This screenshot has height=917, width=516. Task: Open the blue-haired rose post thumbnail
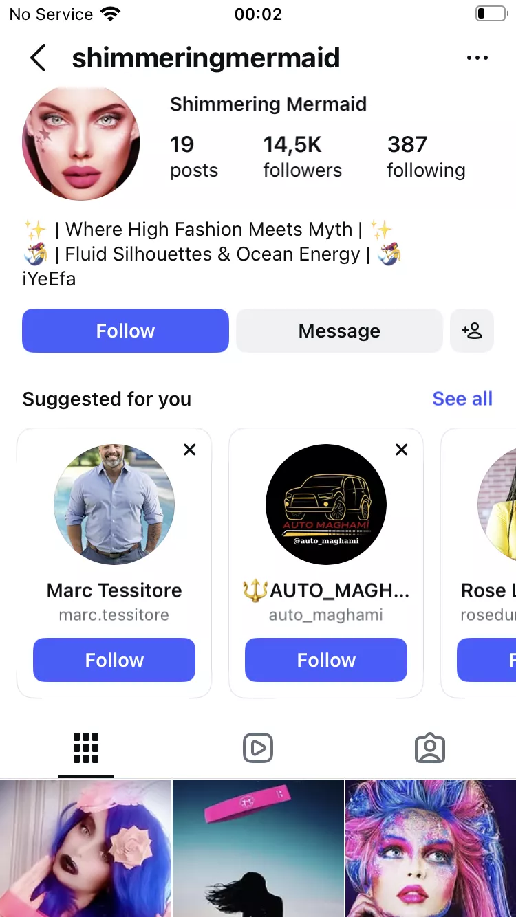coord(85,848)
